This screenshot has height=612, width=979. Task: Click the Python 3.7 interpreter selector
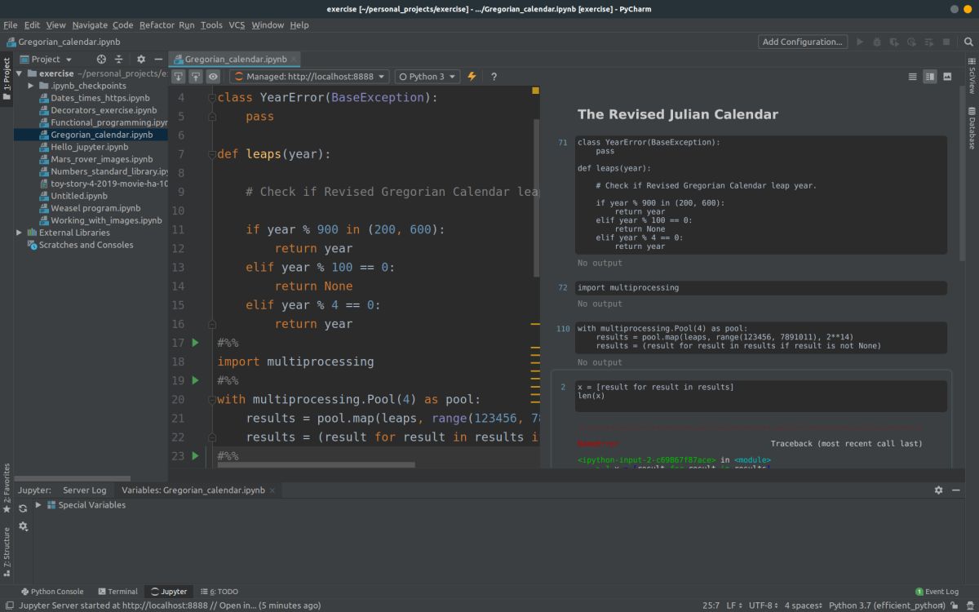pyautogui.click(x=887, y=605)
